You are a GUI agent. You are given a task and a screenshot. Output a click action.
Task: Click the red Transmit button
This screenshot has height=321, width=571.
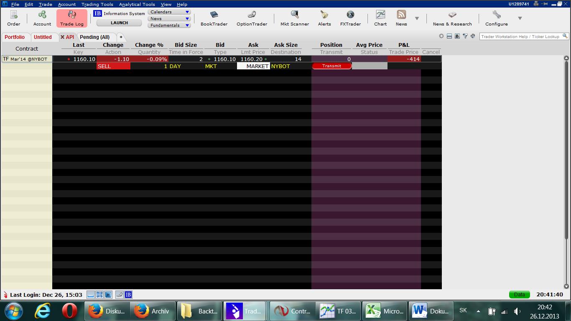(332, 66)
